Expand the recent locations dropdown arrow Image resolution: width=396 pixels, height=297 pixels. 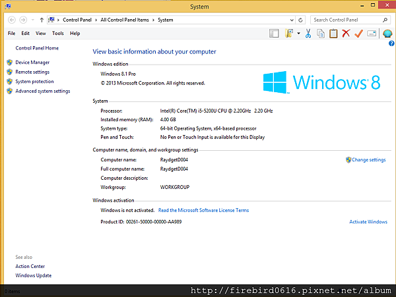coord(33,20)
